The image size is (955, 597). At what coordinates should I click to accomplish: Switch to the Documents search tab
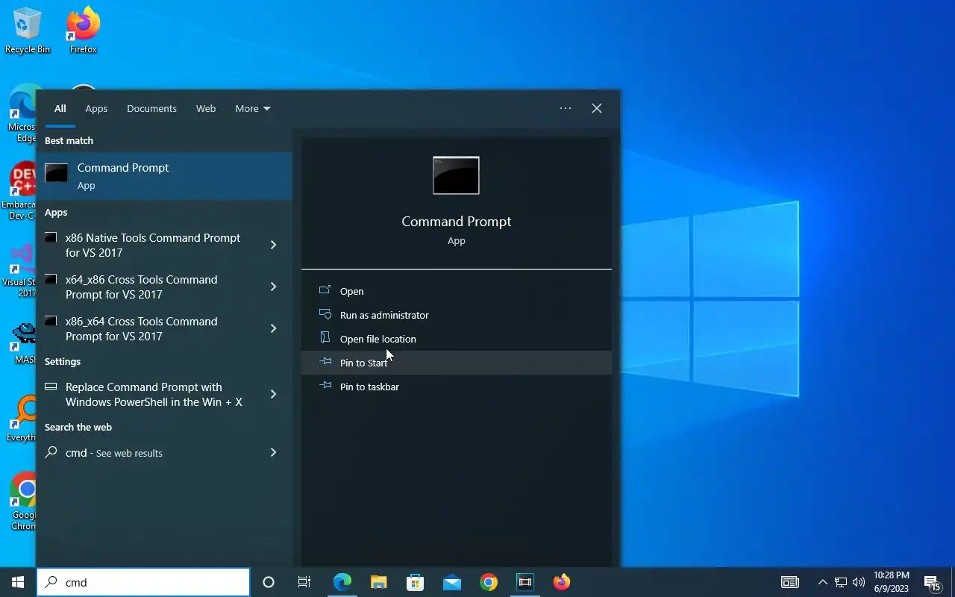pos(151,108)
